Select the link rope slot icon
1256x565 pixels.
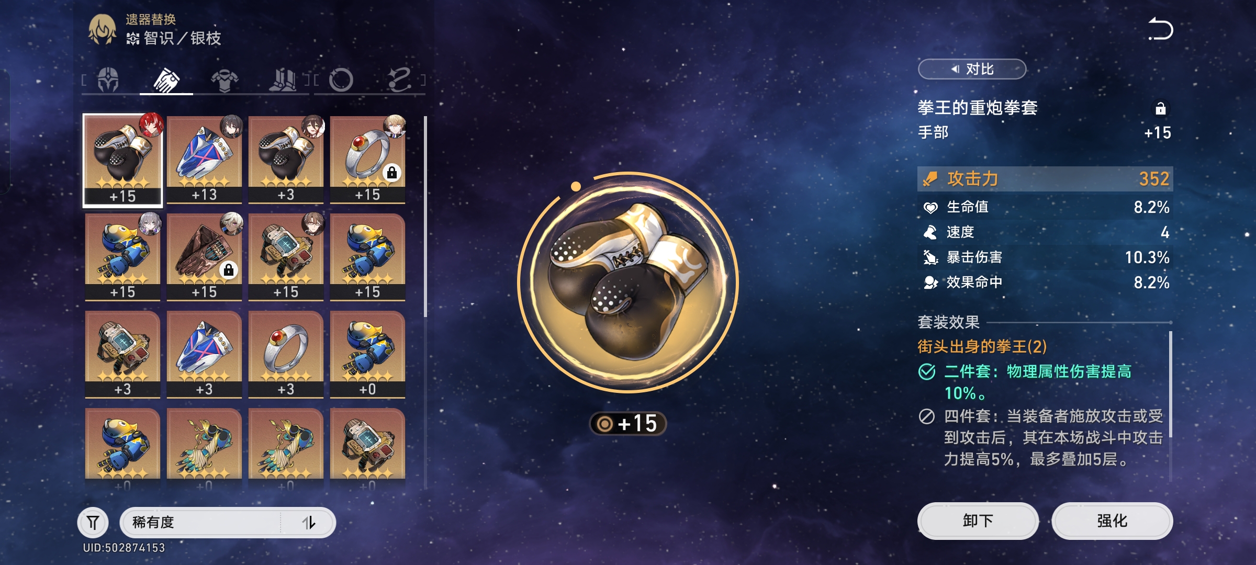click(399, 80)
